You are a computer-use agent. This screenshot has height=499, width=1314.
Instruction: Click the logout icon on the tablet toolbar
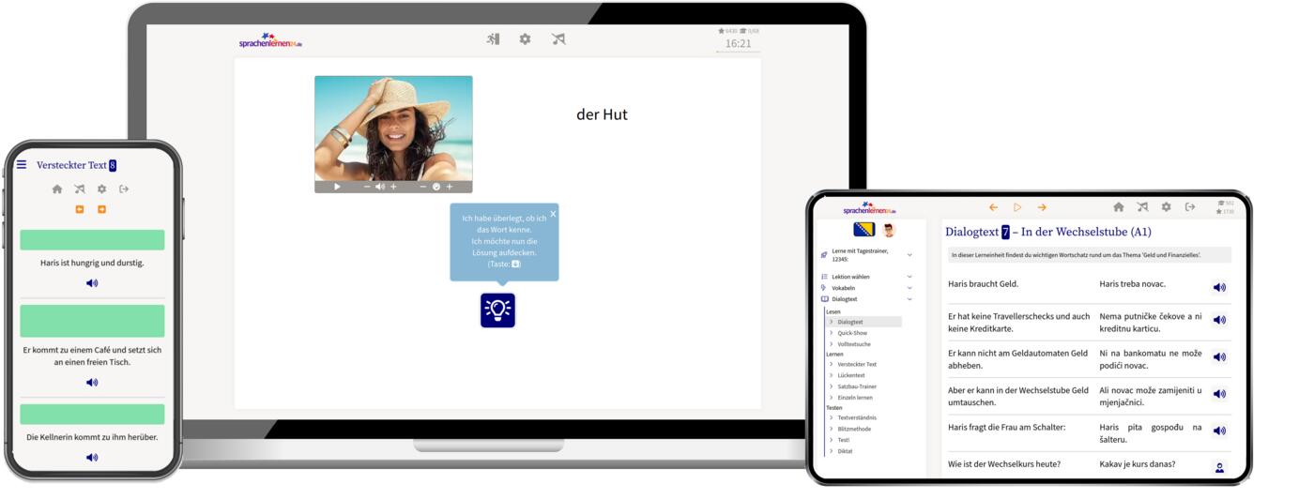pyautogui.click(x=1190, y=207)
